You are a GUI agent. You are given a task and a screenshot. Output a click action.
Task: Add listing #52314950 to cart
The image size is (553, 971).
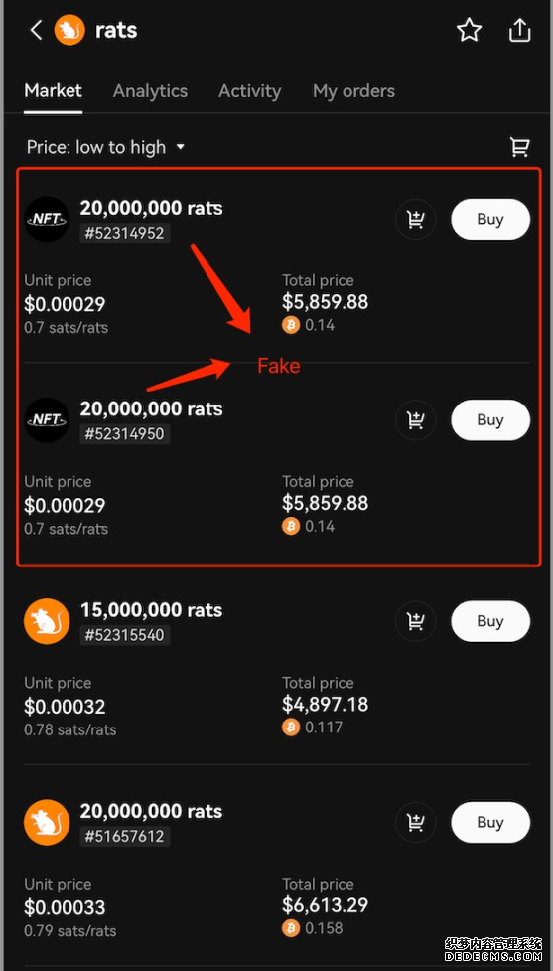(416, 419)
